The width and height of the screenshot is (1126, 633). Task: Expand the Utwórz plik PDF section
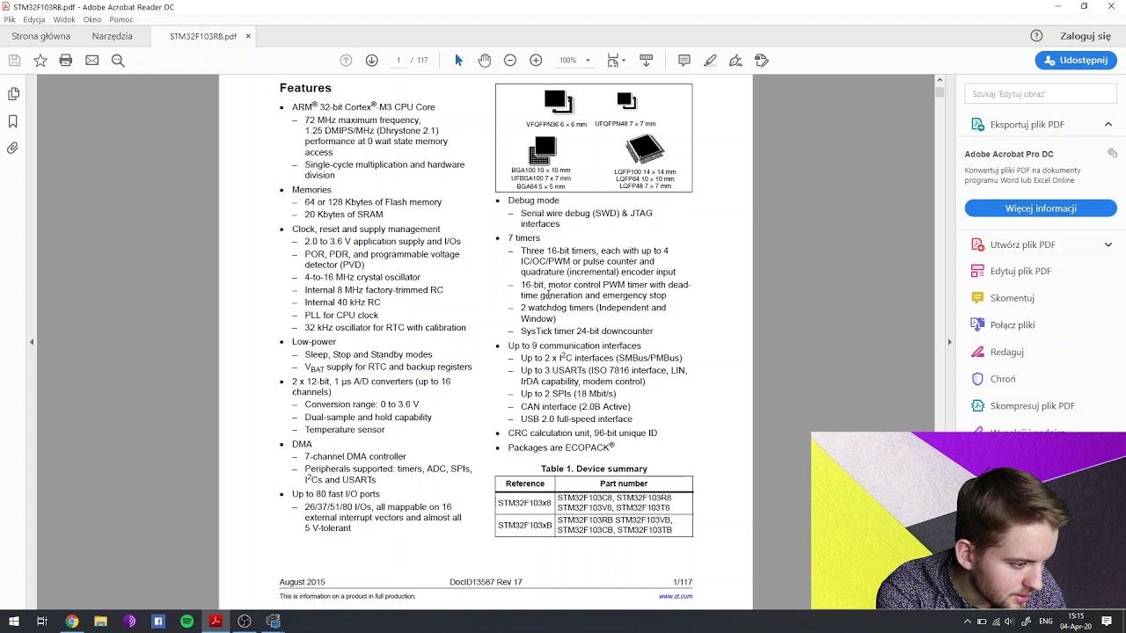click(x=1108, y=244)
